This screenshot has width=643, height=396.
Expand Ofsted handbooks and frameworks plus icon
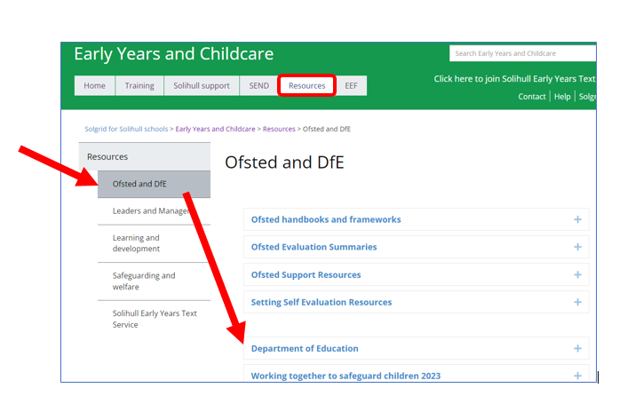(x=577, y=219)
